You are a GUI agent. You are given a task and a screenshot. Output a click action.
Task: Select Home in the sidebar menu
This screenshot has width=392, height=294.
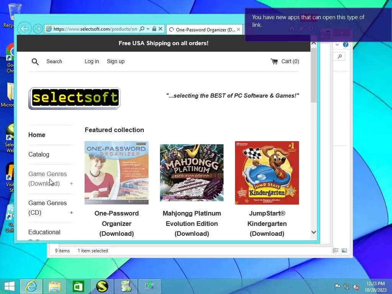[37, 135]
